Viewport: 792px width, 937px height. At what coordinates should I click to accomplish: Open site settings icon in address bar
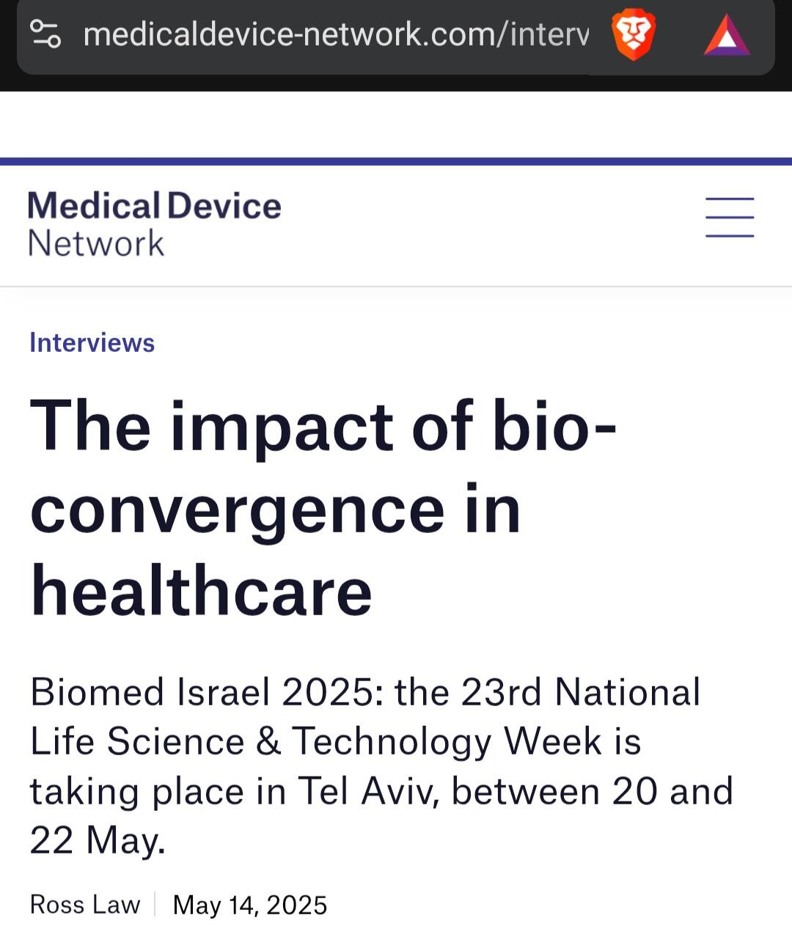45,34
